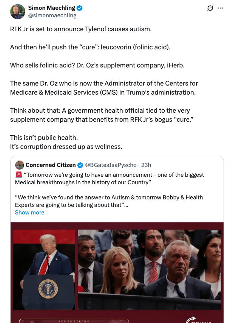The height and width of the screenshot is (323, 233).
Task: Open the Concerned Citizen profile name
Action: point(51,165)
